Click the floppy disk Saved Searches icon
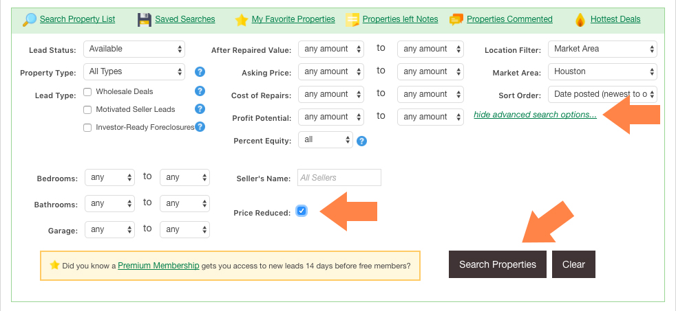 pos(145,20)
